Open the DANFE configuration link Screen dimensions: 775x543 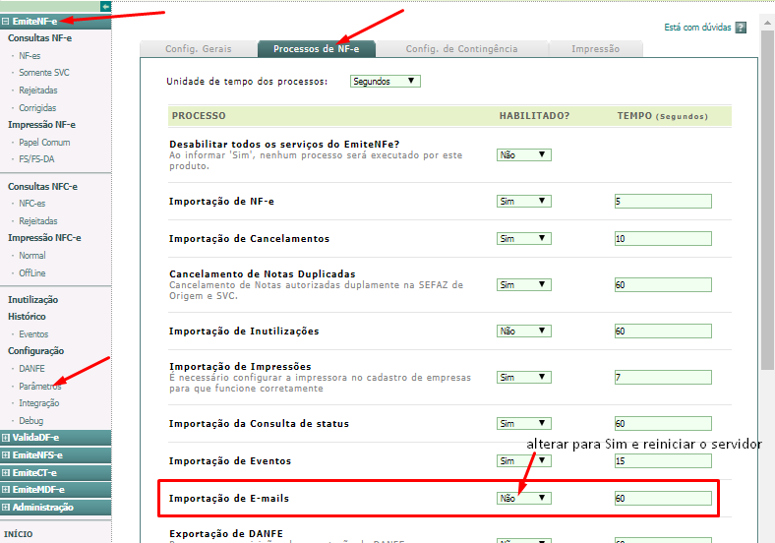coord(31,369)
